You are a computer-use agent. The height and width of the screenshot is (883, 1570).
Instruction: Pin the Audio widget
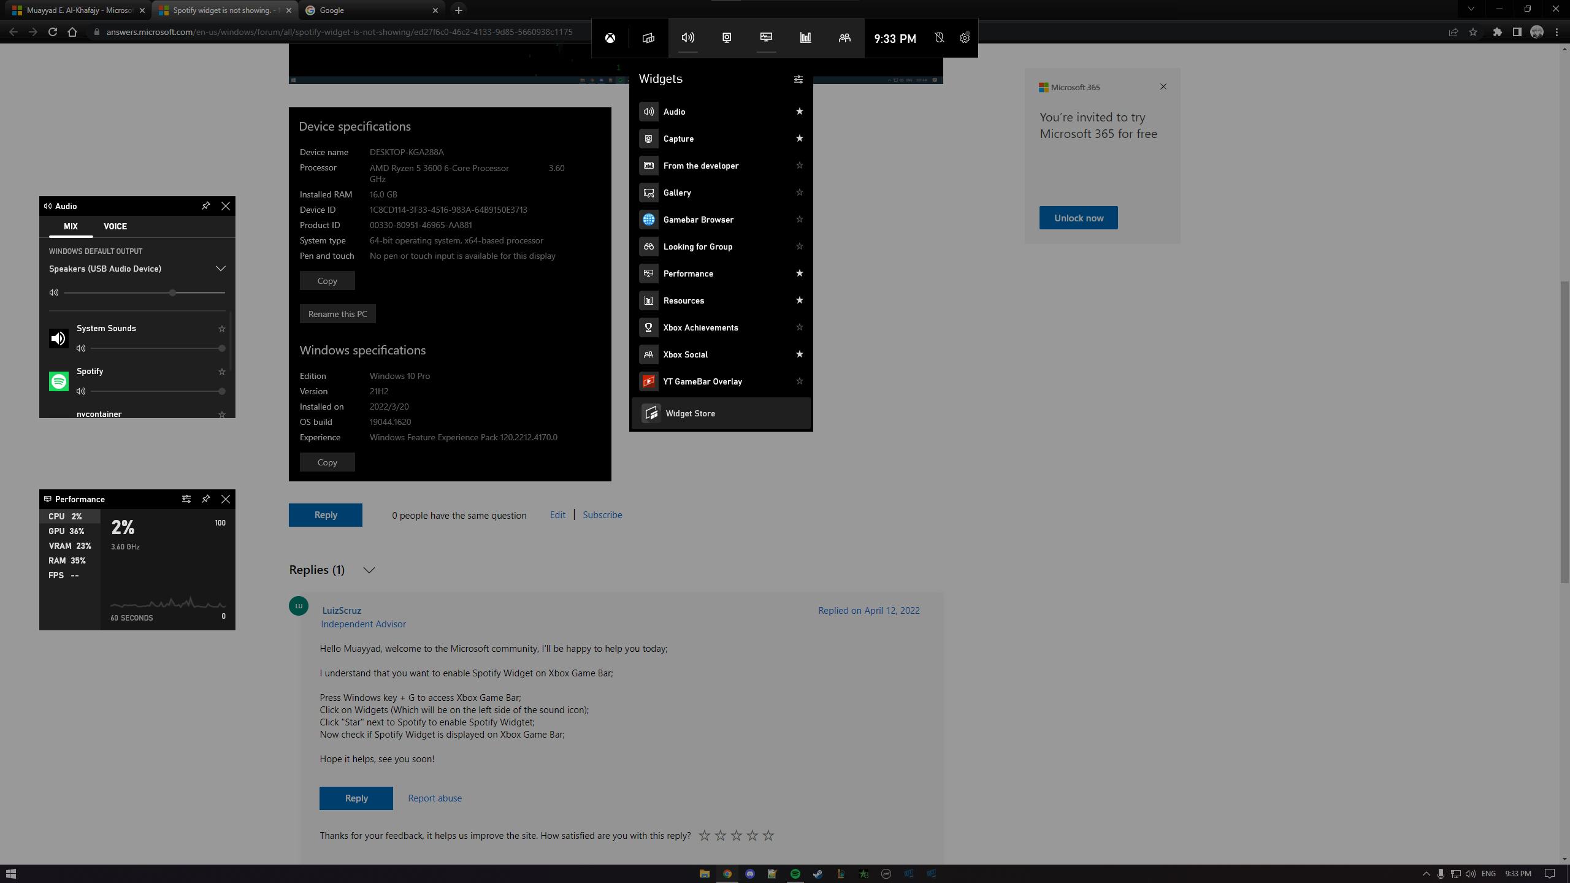(206, 206)
